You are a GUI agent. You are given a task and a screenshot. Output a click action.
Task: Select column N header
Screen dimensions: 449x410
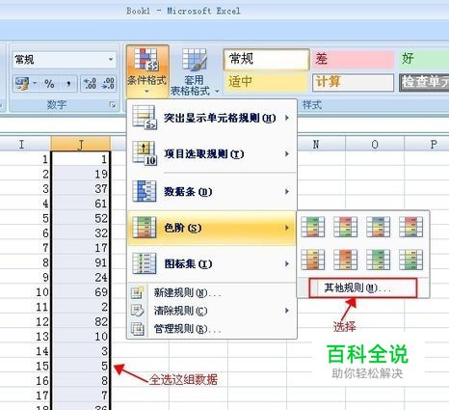[316, 144]
